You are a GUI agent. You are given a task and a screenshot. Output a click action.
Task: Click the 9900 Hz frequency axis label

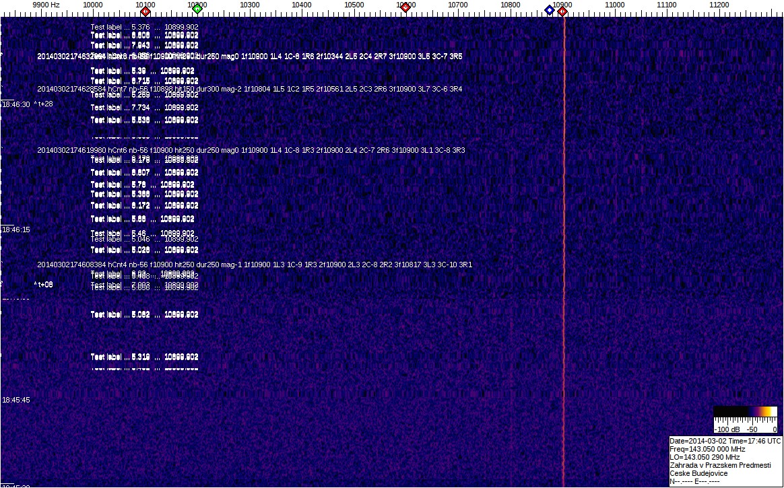pos(46,5)
